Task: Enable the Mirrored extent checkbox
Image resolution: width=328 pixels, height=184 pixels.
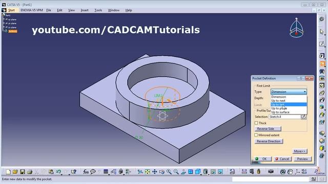Action: [256, 135]
